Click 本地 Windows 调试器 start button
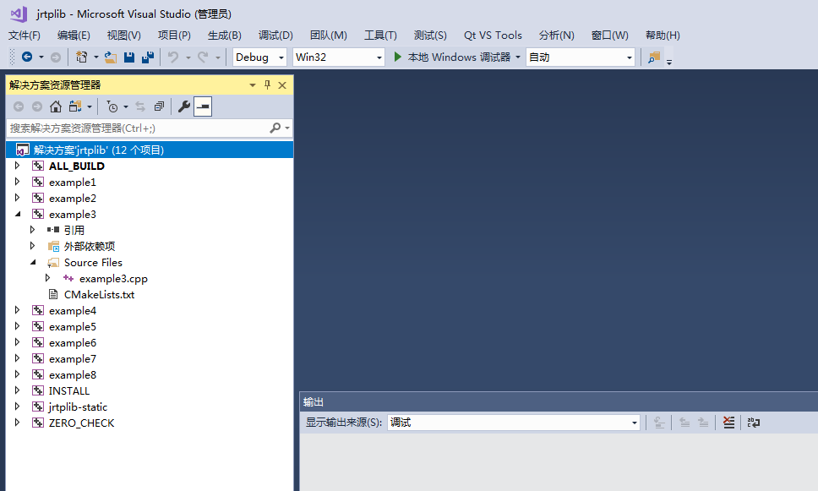818x491 pixels. [x=452, y=57]
